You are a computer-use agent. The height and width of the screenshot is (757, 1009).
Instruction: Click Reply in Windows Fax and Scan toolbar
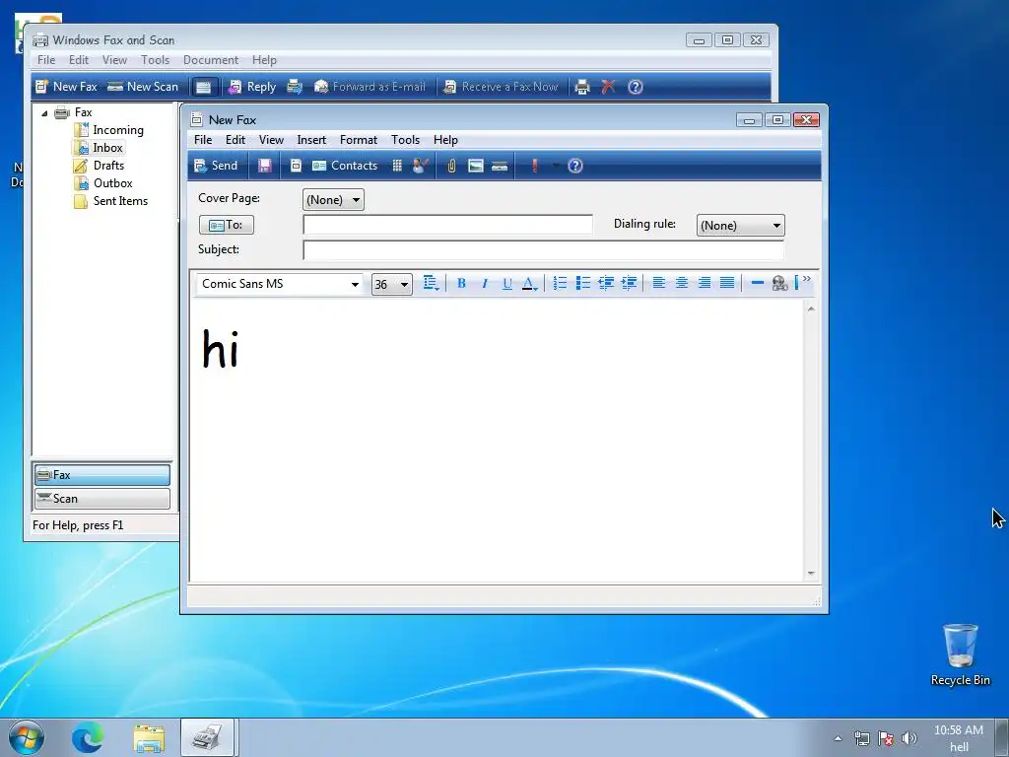253,87
